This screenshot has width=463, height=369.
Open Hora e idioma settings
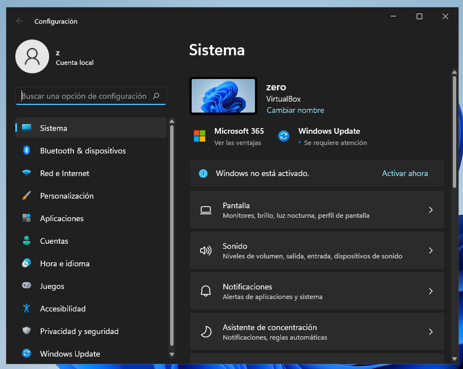[x=91, y=263]
